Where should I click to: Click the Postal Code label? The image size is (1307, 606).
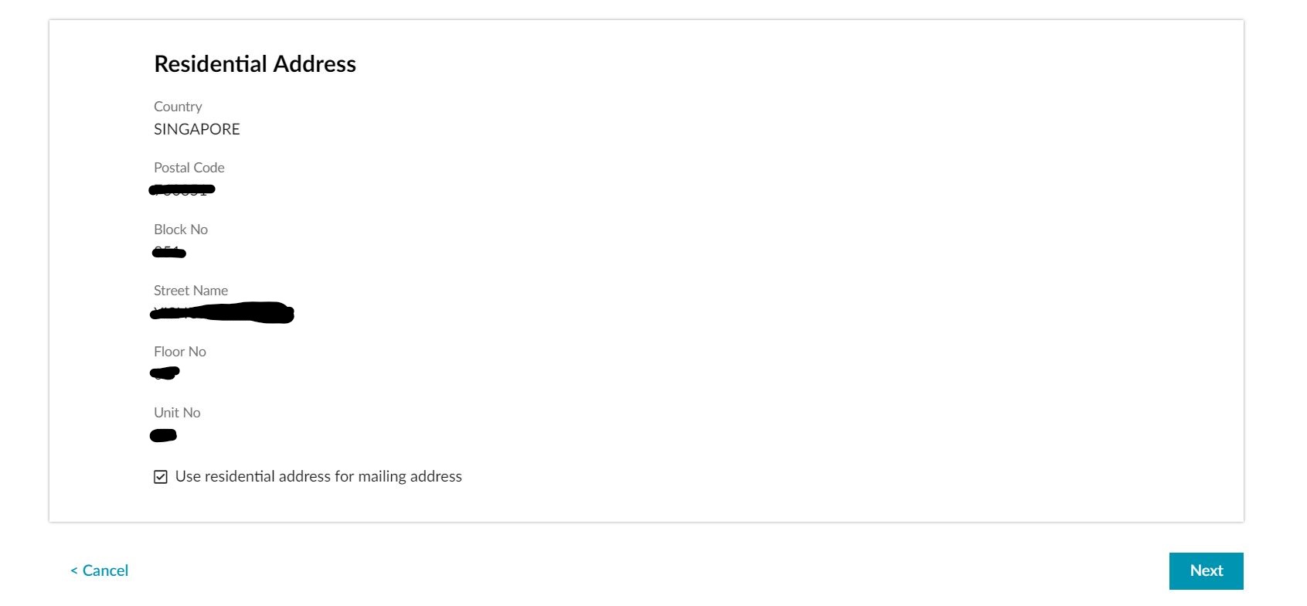[189, 168]
